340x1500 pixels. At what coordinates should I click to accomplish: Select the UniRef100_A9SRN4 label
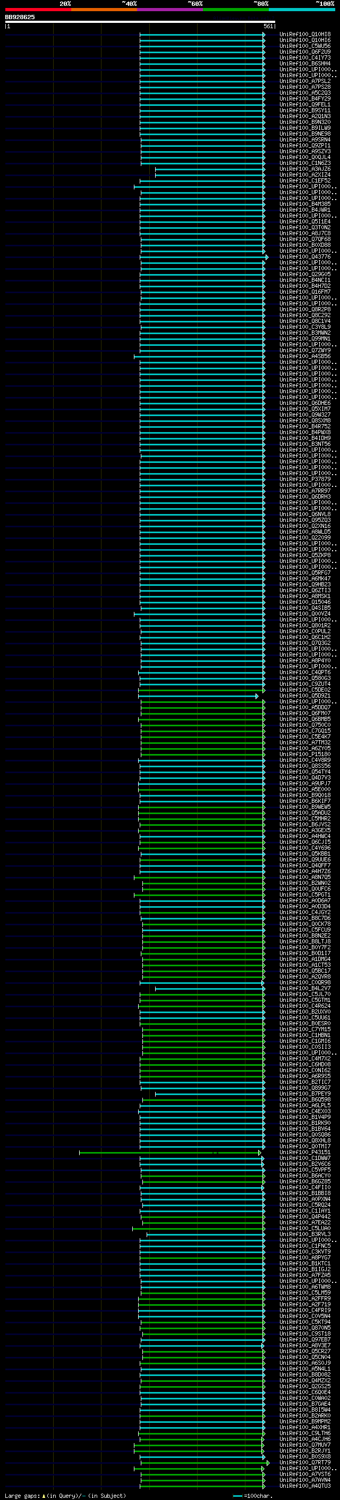(305, 140)
